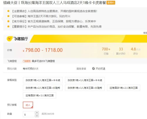Click the 【可选套餐】 highlight line
Image resolution: width=147 pixels, height=119 pixels.
41,16
